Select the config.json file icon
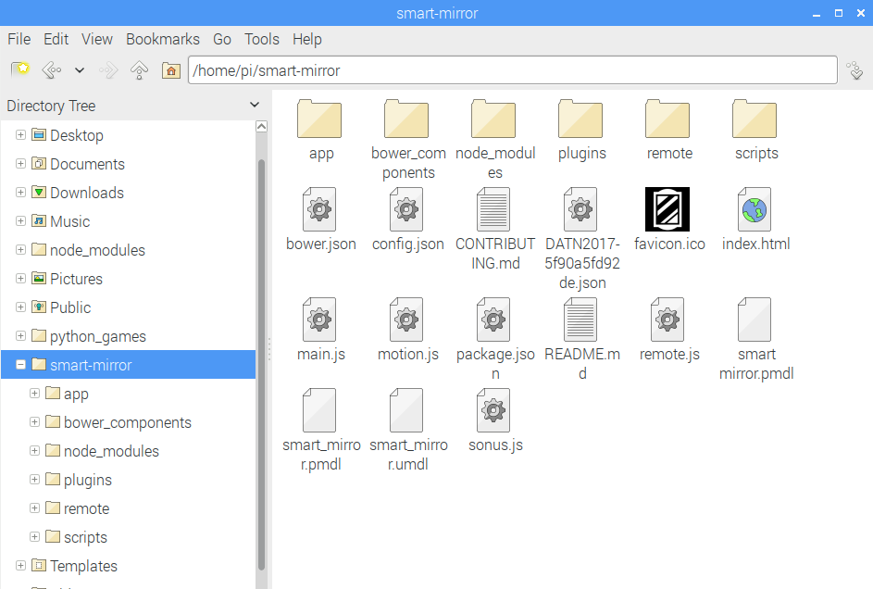Image resolution: width=873 pixels, height=589 pixels. point(406,209)
